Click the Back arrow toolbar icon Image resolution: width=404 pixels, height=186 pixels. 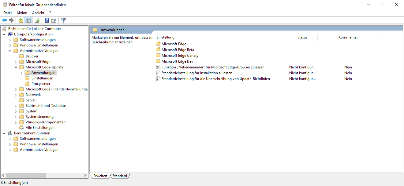[4, 20]
